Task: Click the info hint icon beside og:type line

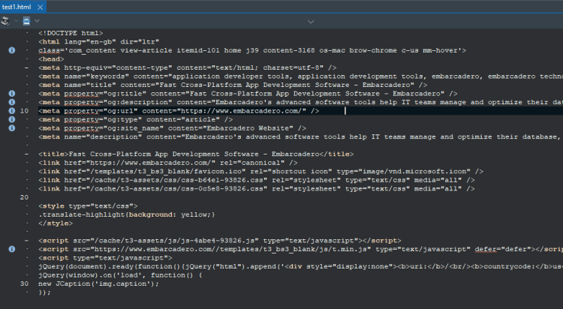Action: coord(12,119)
